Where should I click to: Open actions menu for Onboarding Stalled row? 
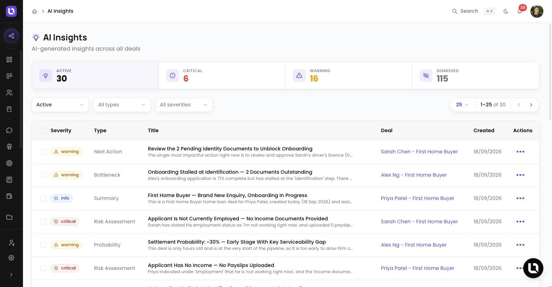click(x=520, y=175)
